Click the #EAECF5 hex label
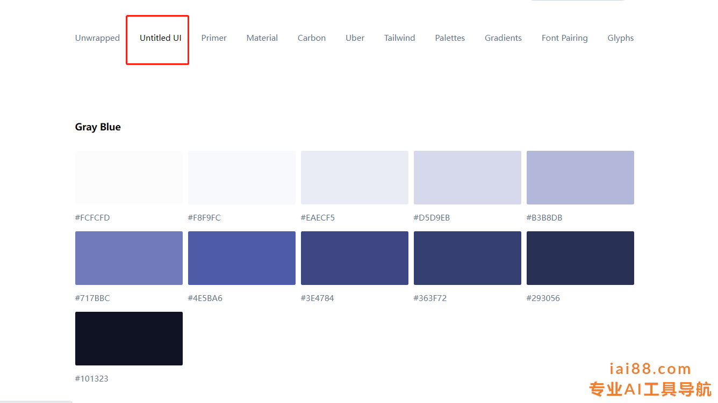Screen dimensions: 718x403 (318, 218)
